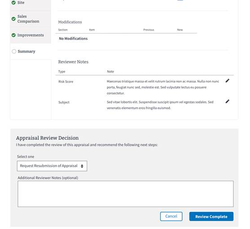Viewport: 250px width, 229px height.
Task: Click the Previous column header in Modifications
Action: coord(149,30)
